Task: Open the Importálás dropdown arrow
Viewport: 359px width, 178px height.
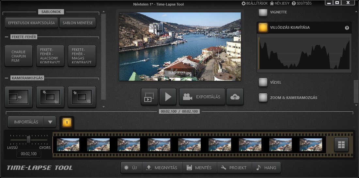Action: click(50, 122)
